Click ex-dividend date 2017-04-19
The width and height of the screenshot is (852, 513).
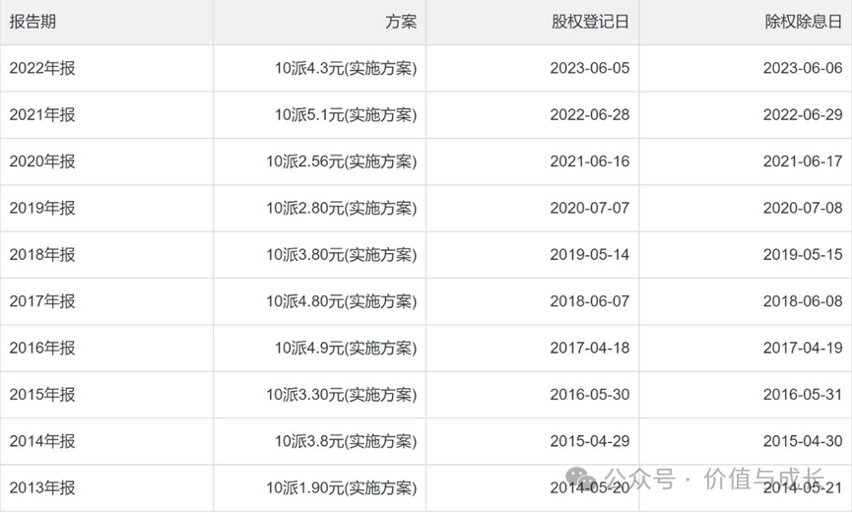803,348
